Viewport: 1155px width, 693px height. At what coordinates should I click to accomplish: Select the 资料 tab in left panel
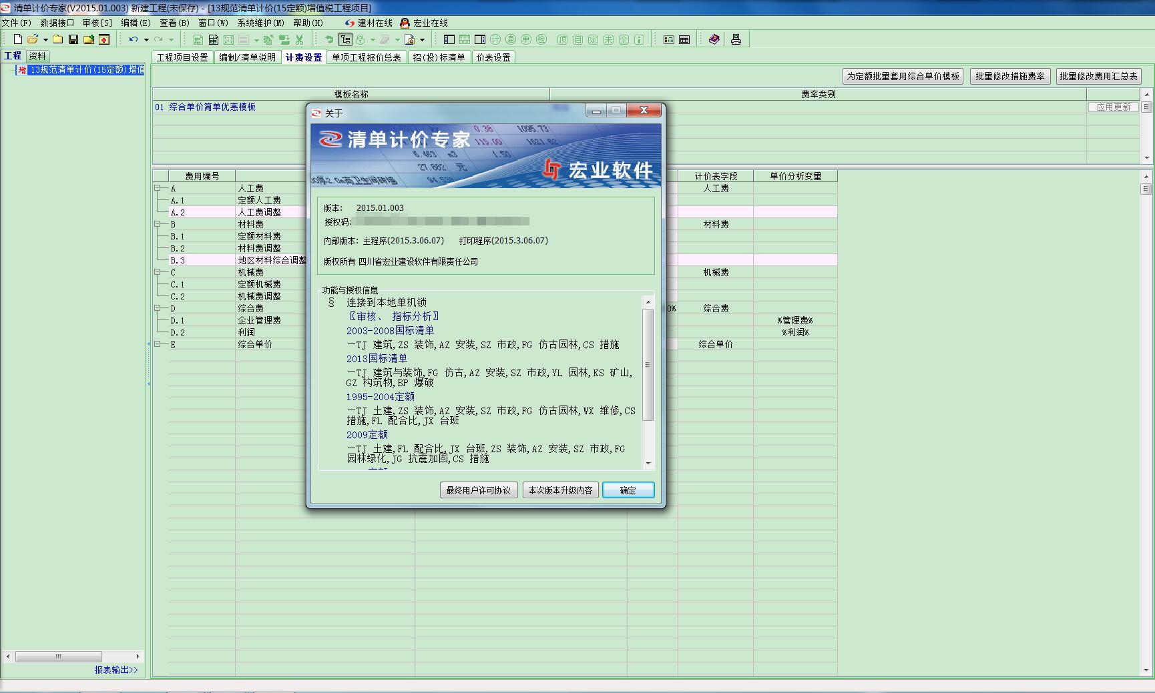[37, 56]
